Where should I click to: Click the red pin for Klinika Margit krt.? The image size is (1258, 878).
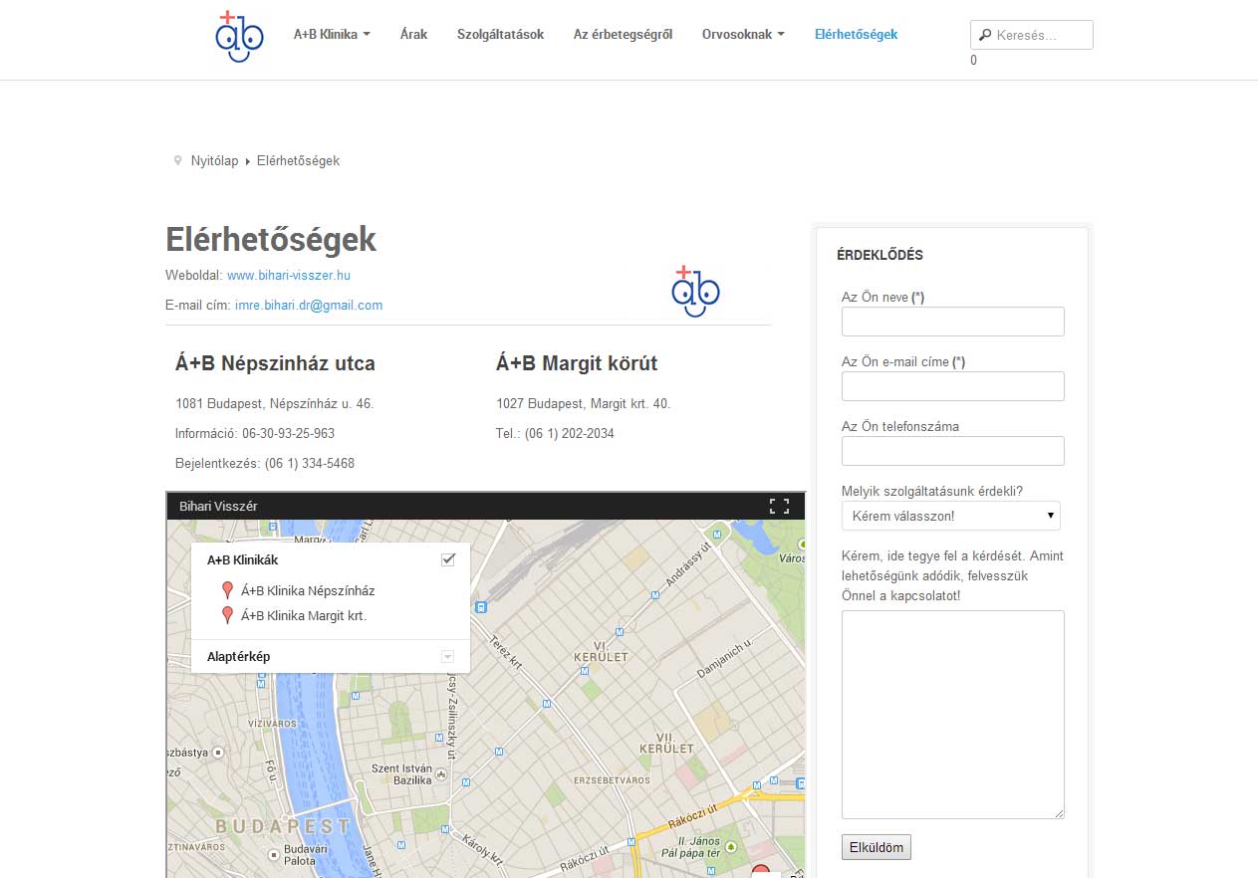(x=227, y=615)
